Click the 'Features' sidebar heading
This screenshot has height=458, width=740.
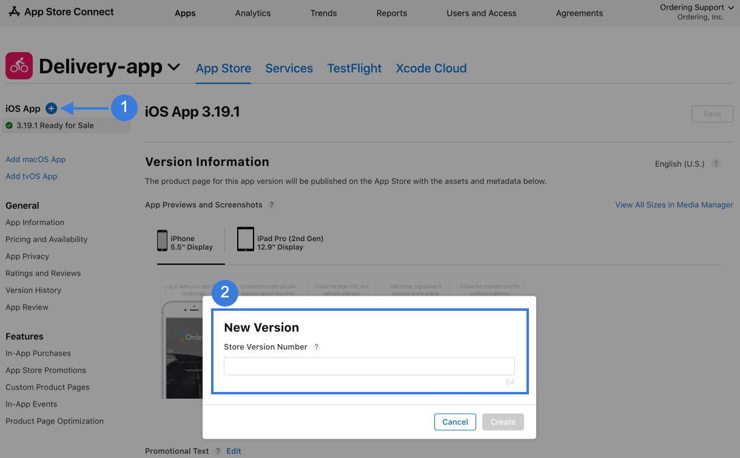click(24, 336)
